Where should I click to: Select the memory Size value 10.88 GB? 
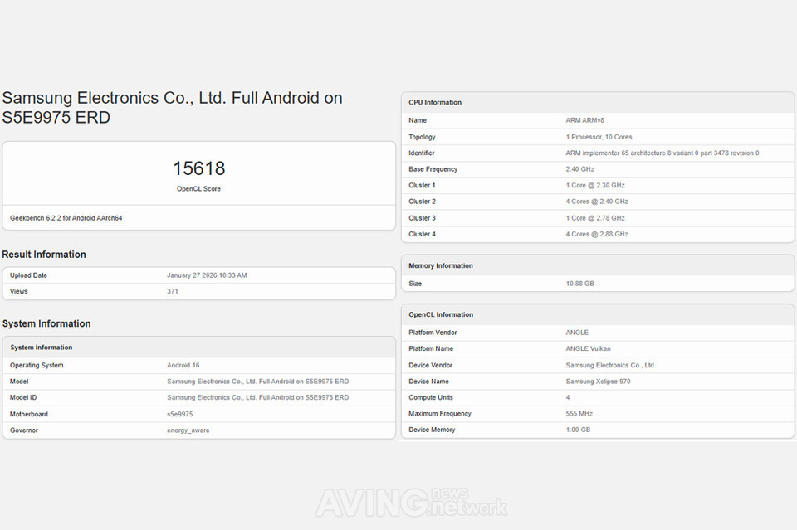(579, 284)
